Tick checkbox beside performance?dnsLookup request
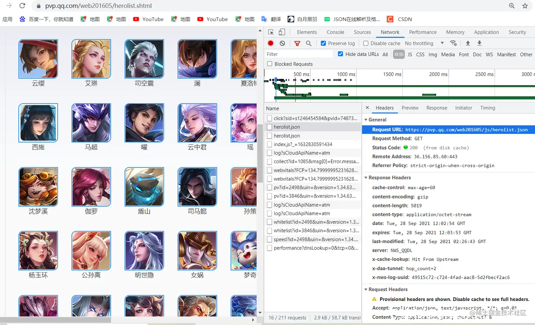Screen dimensions: 535x325 tap(270, 248)
